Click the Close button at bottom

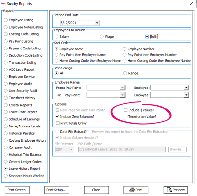pyautogui.click(x=96, y=190)
